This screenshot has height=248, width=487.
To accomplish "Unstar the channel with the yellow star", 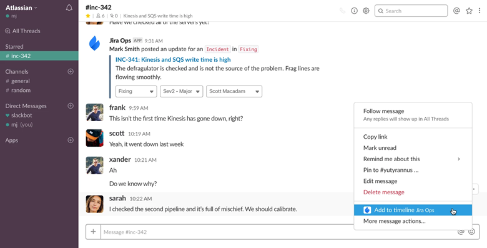I will pyautogui.click(x=88, y=16).
